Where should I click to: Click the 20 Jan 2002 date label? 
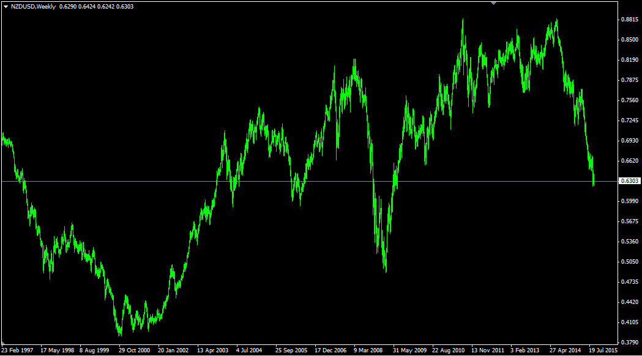click(x=173, y=350)
